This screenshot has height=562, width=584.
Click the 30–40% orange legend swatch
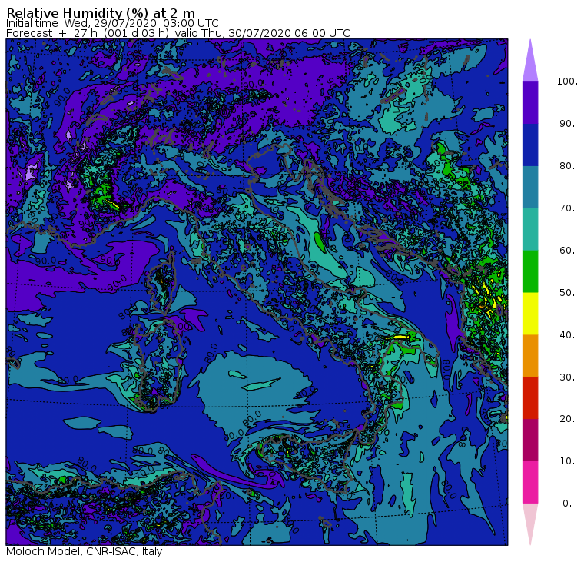pyautogui.click(x=530, y=356)
